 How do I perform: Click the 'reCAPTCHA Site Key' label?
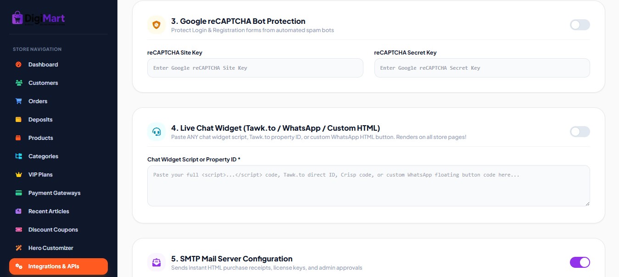tap(175, 53)
